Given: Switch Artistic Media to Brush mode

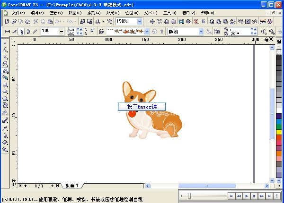Looking at the screenshot, I should 15,32.
